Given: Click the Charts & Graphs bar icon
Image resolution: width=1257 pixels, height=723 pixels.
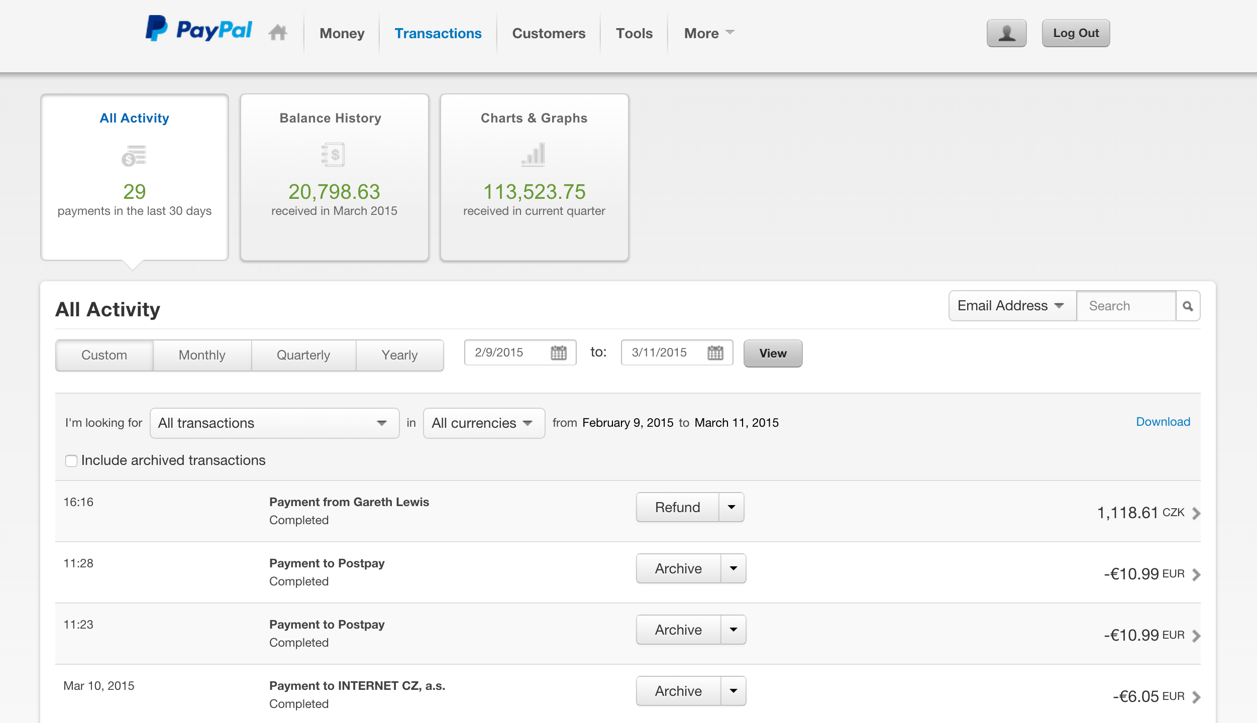Looking at the screenshot, I should coord(533,154).
